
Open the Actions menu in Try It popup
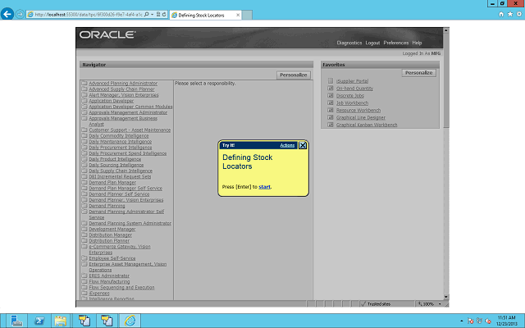[287, 145]
